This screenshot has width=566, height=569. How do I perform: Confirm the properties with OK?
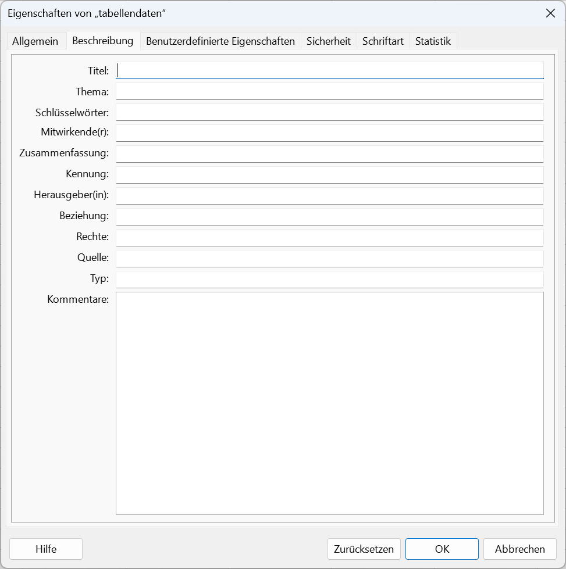(442, 549)
